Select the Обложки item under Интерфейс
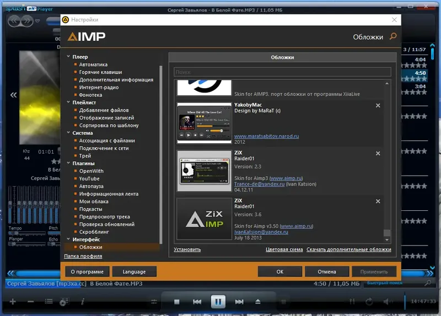The width and height of the screenshot is (441, 316). pos(90,247)
